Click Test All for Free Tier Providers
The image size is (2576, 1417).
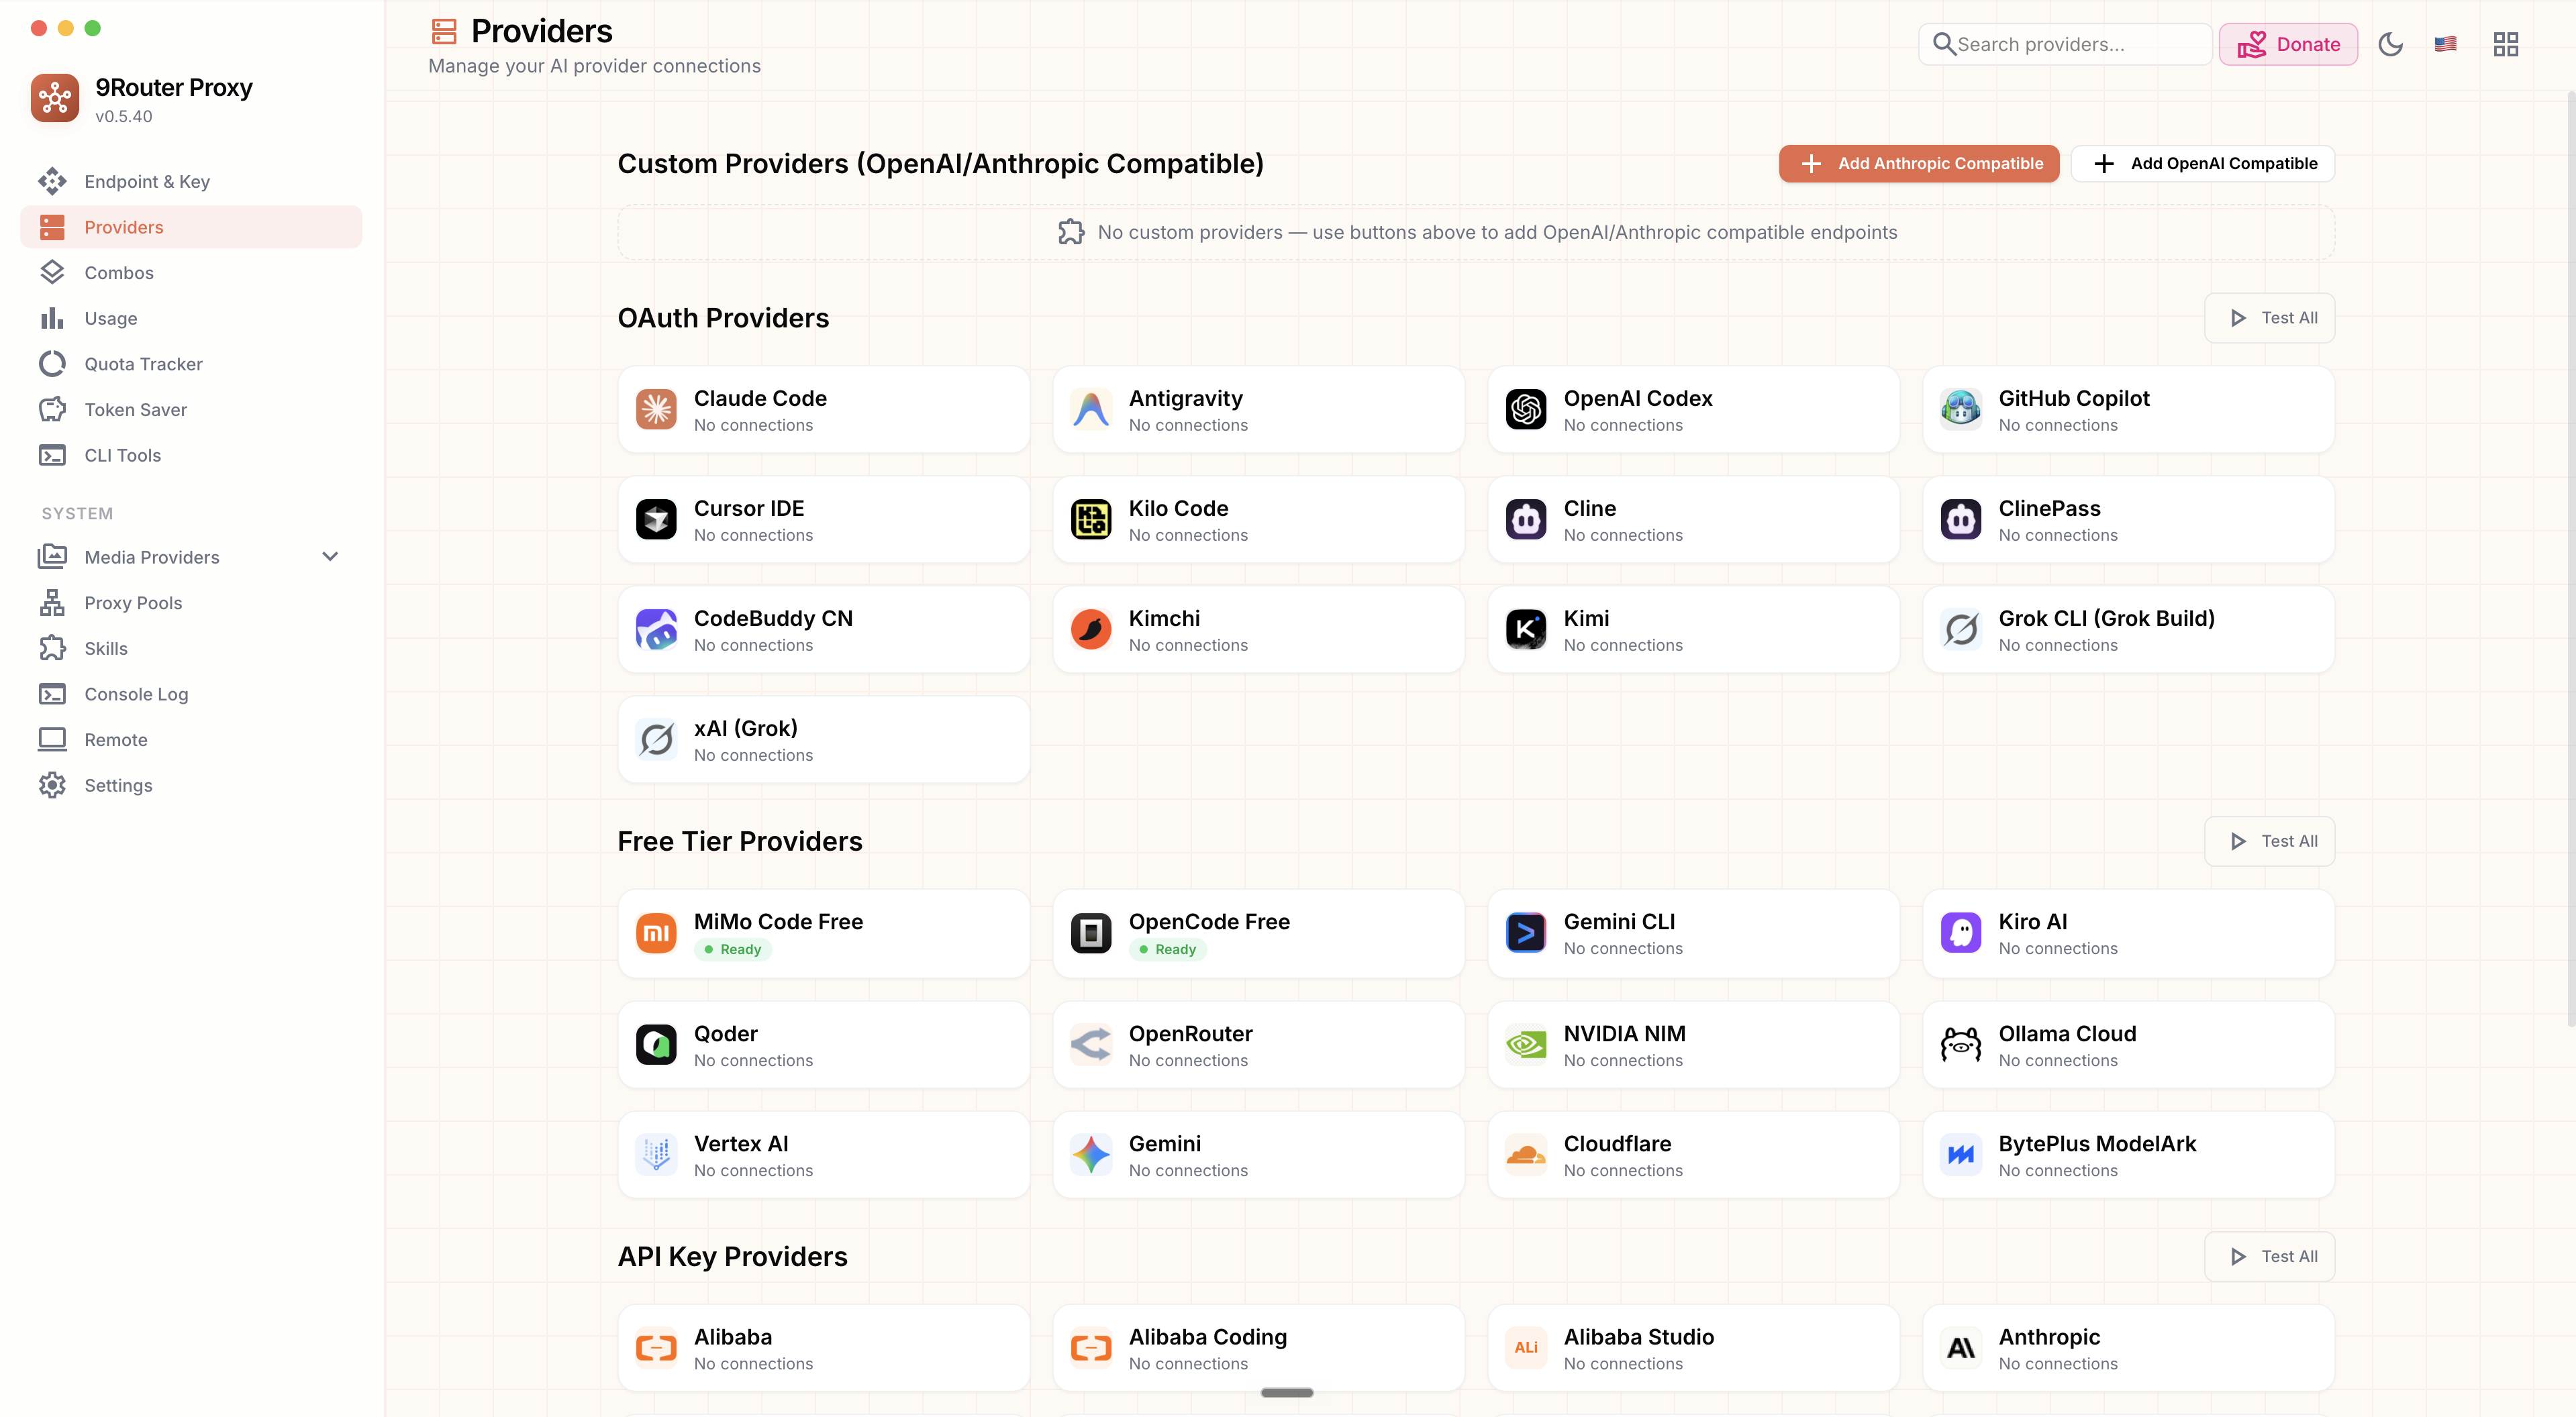pyautogui.click(x=2270, y=841)
